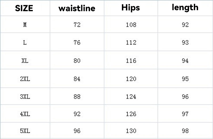The width and height of the screenshot is (213, 139).
Task: Click the hips value 112
Action: tap(131, 43)
